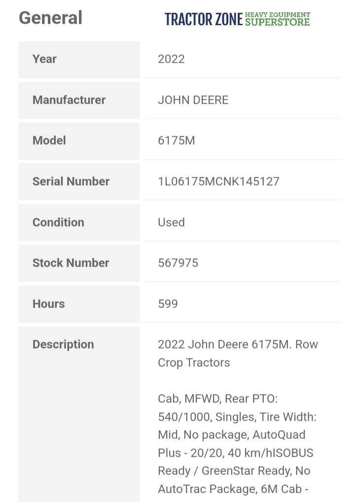Click the General section heading
355x502 pixels.
coord(50,18)
